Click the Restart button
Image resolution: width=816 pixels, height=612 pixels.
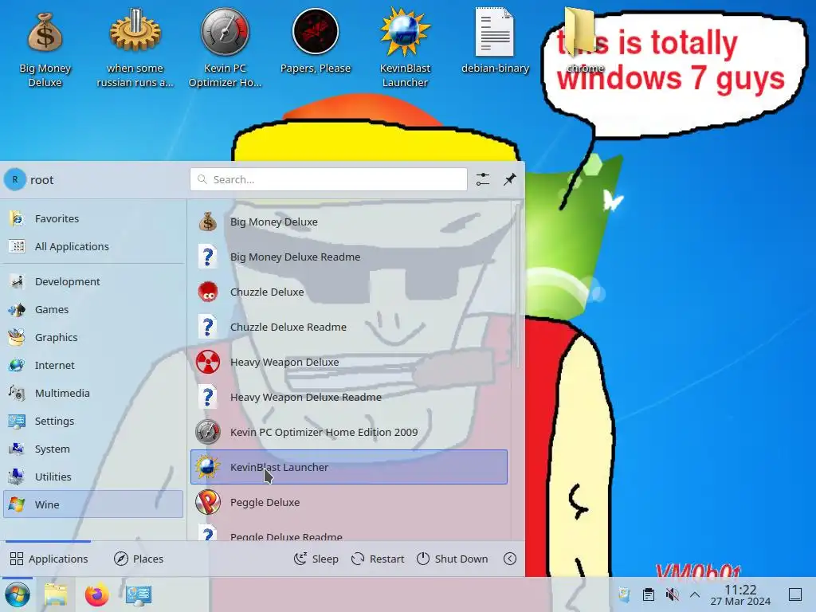tap(378, 559)
